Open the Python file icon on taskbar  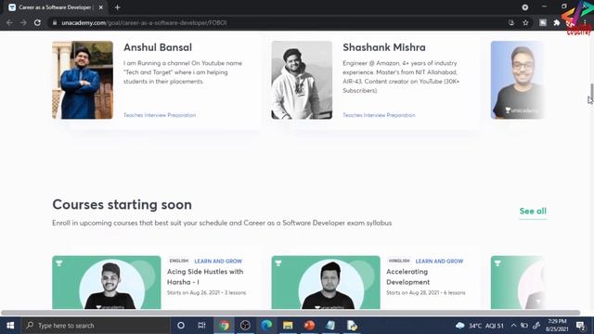(x=352, y=326)
